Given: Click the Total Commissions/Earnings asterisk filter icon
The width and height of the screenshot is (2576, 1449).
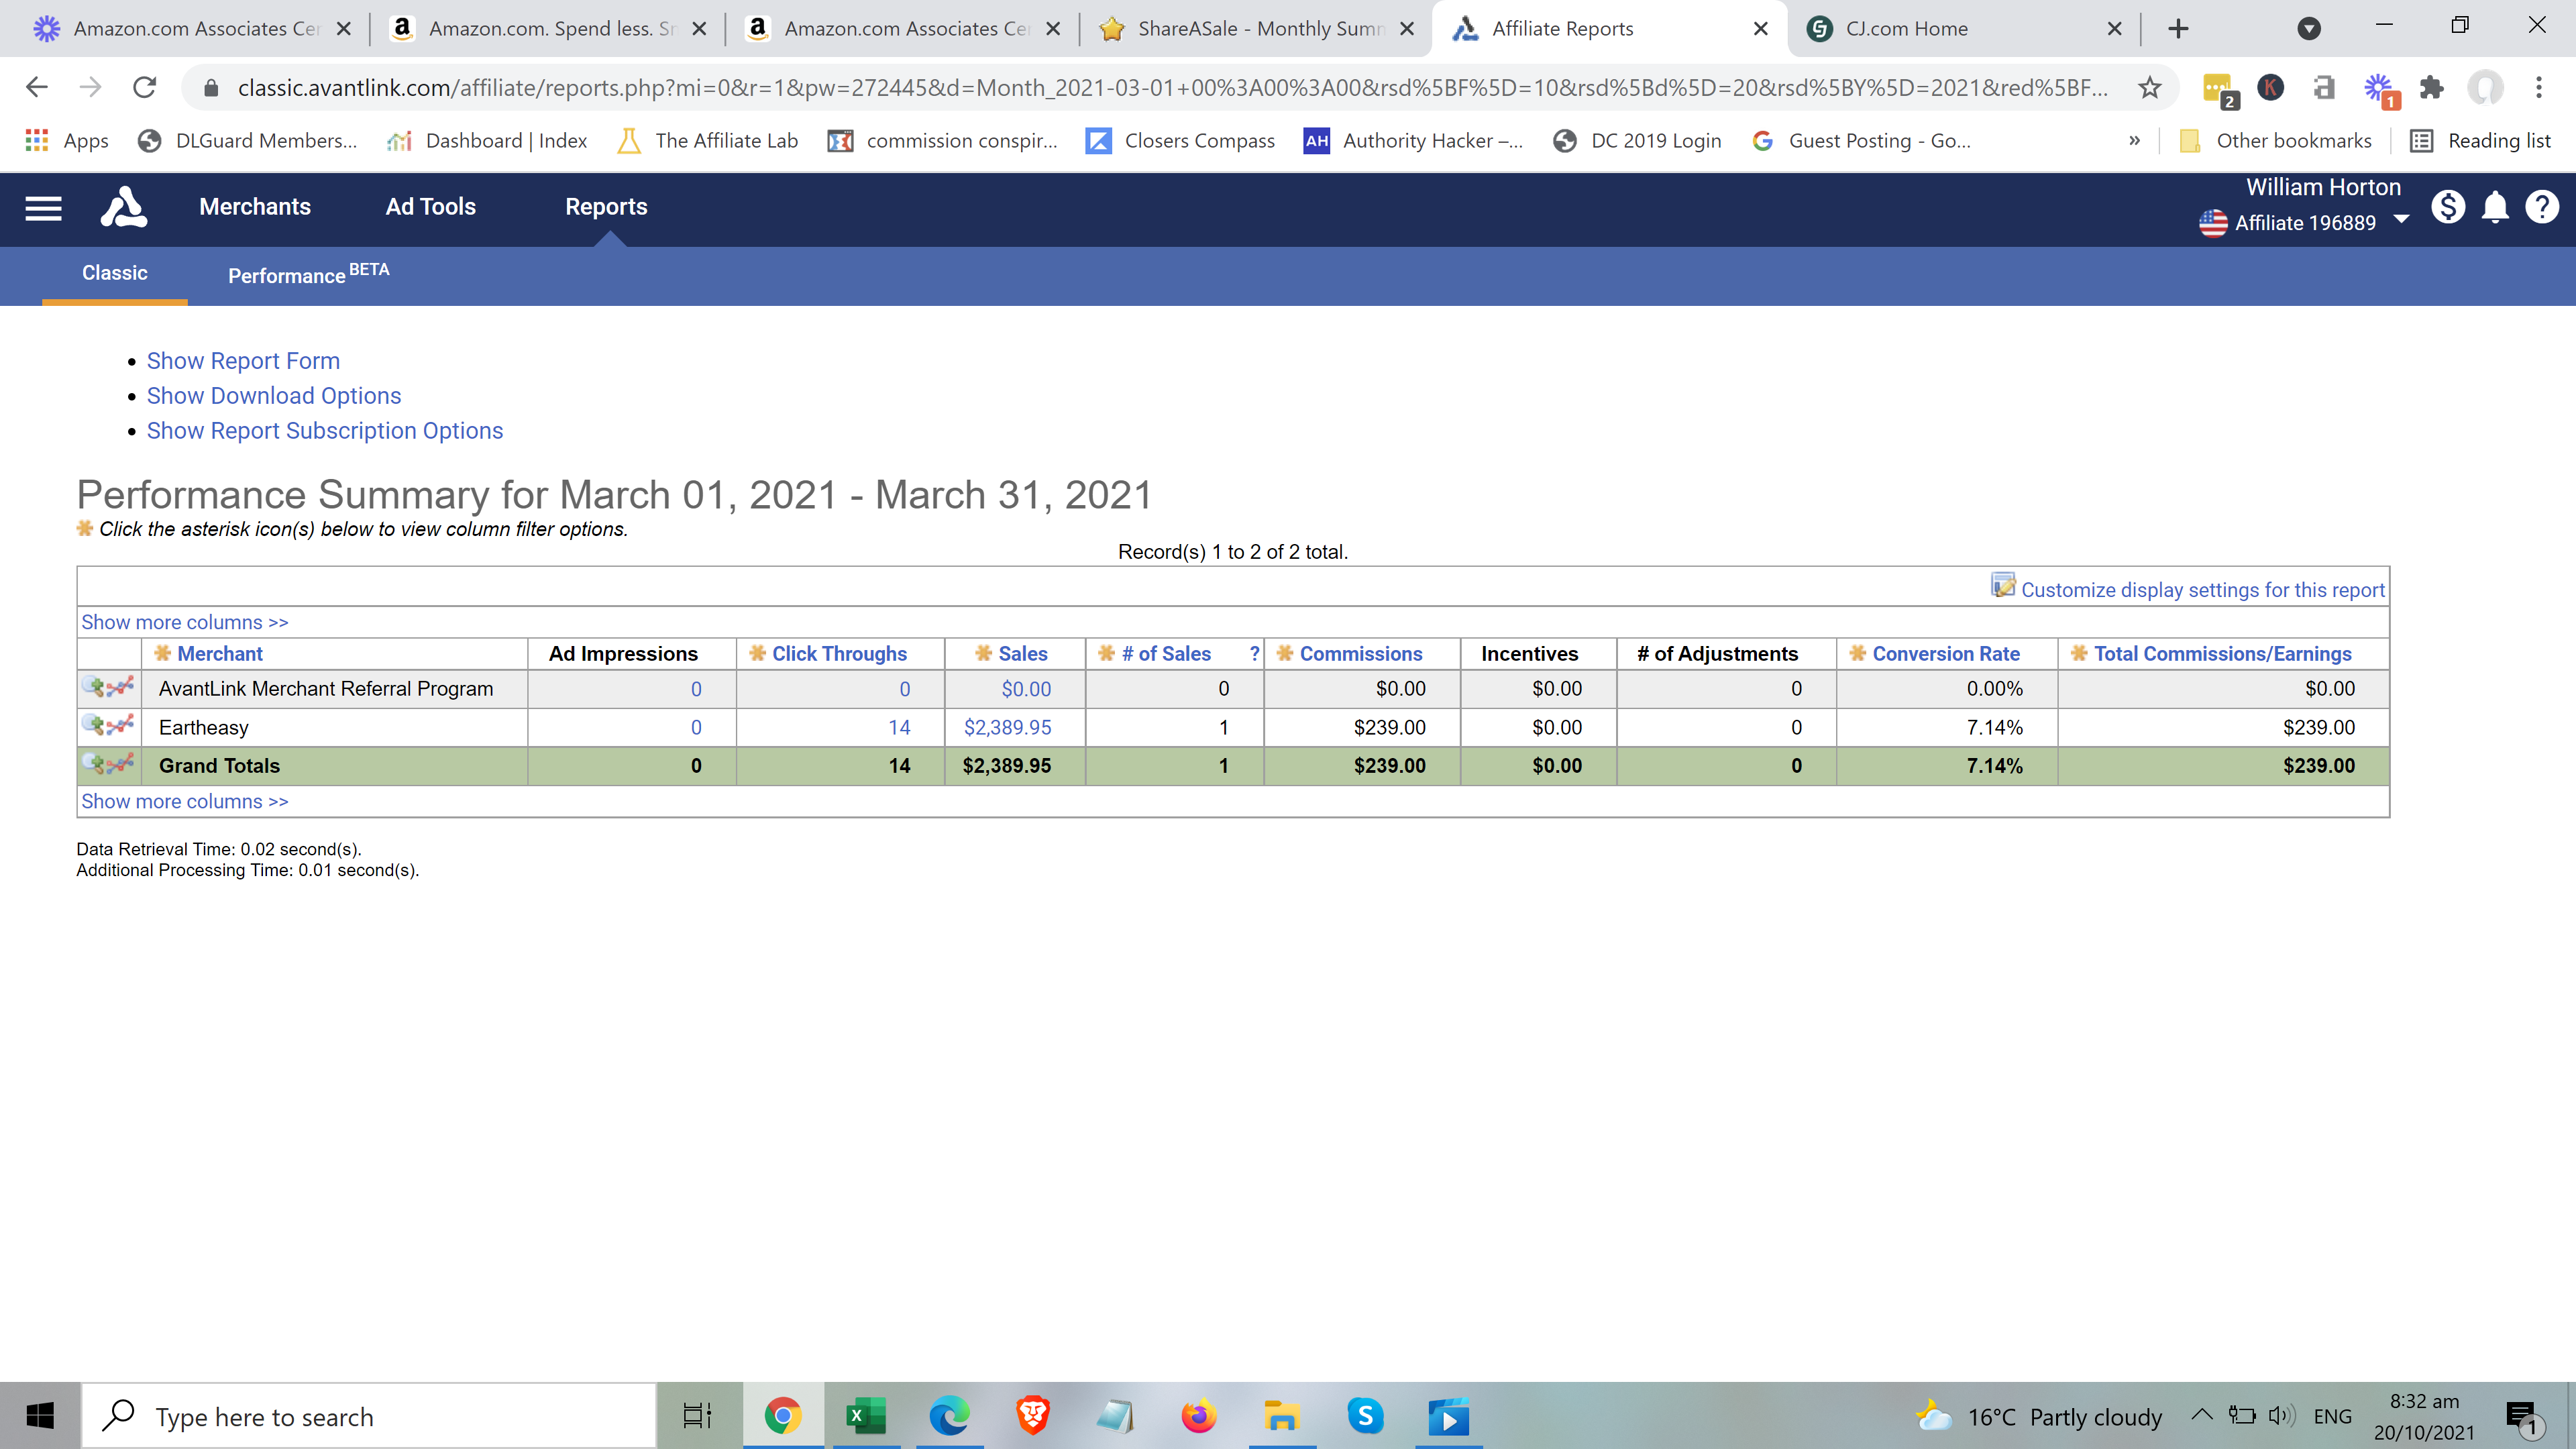Looking at the screenshot, I should coord(2080,653).
